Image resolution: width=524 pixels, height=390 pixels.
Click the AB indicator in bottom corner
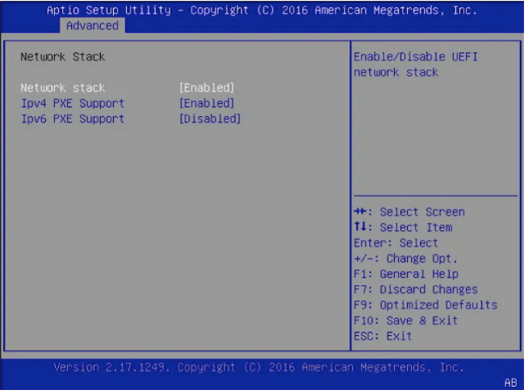(510, 382)
